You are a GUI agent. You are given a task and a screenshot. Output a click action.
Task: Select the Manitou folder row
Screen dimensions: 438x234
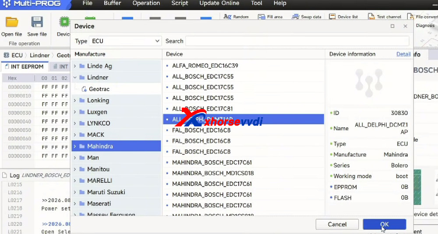[116, 169]
